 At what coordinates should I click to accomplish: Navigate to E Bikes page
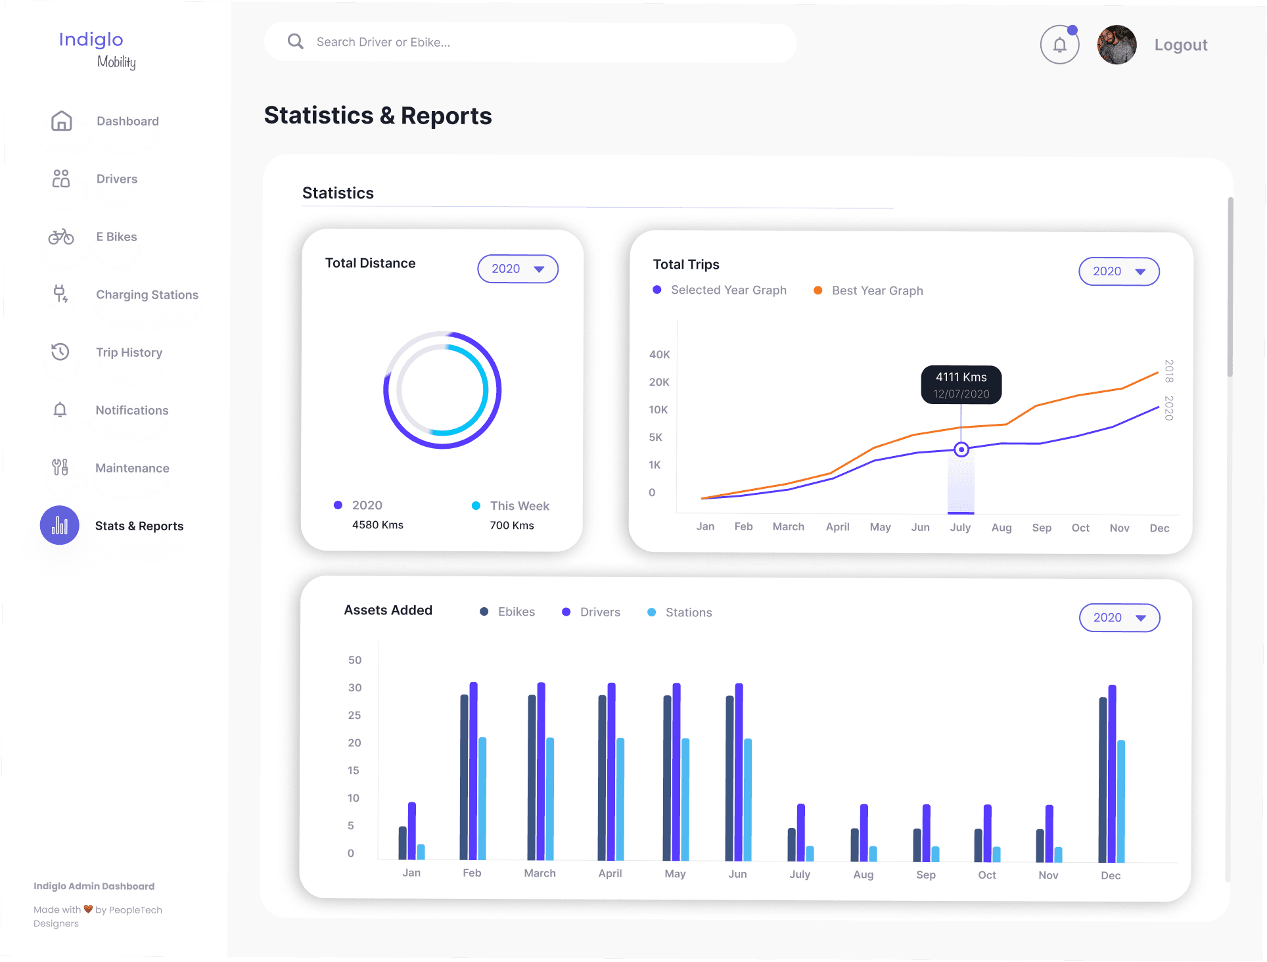click(x=117, y=237)
